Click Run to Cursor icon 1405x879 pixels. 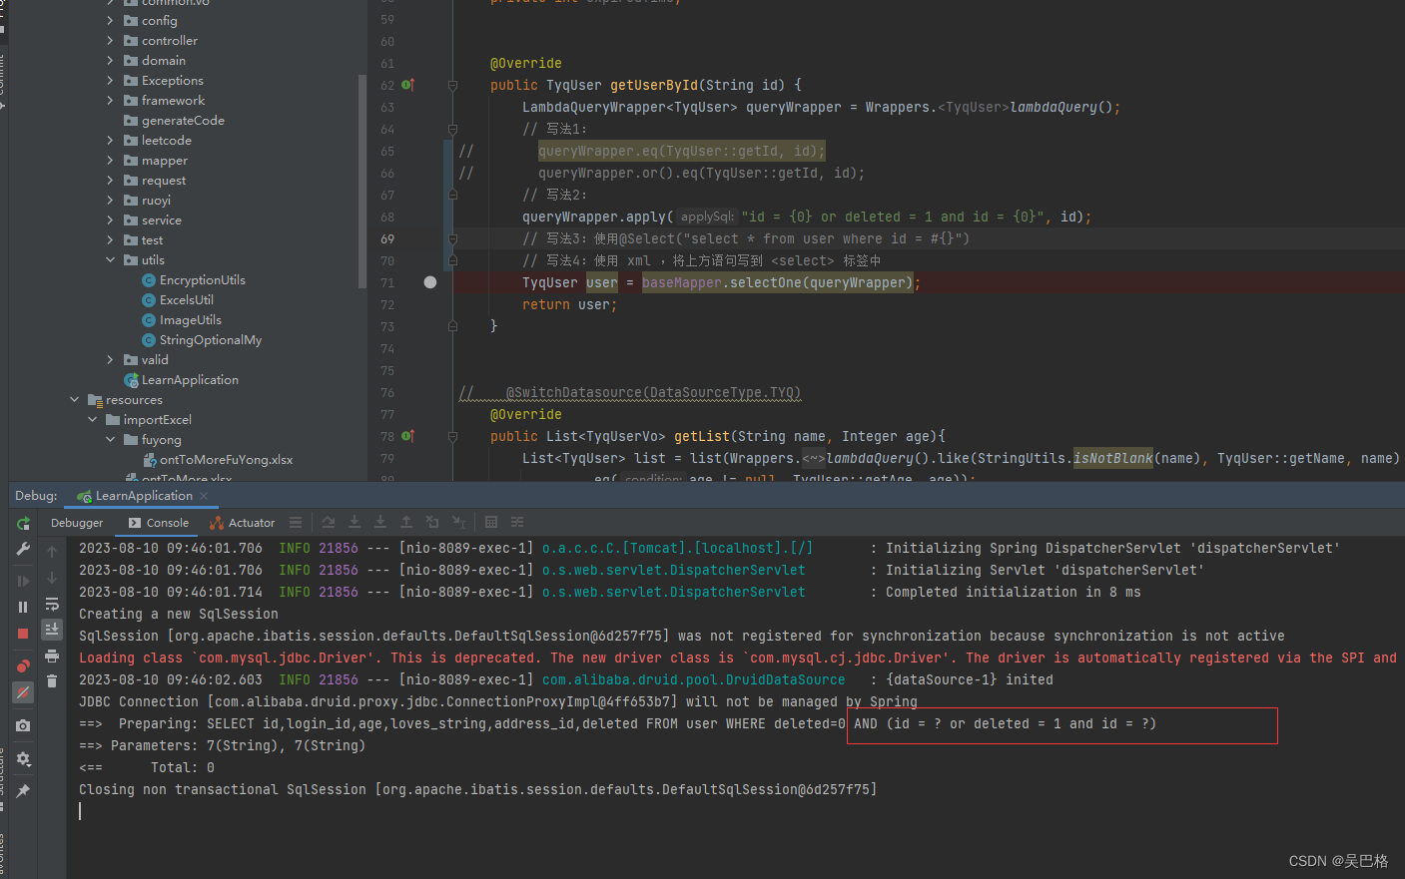click(458, 522)
